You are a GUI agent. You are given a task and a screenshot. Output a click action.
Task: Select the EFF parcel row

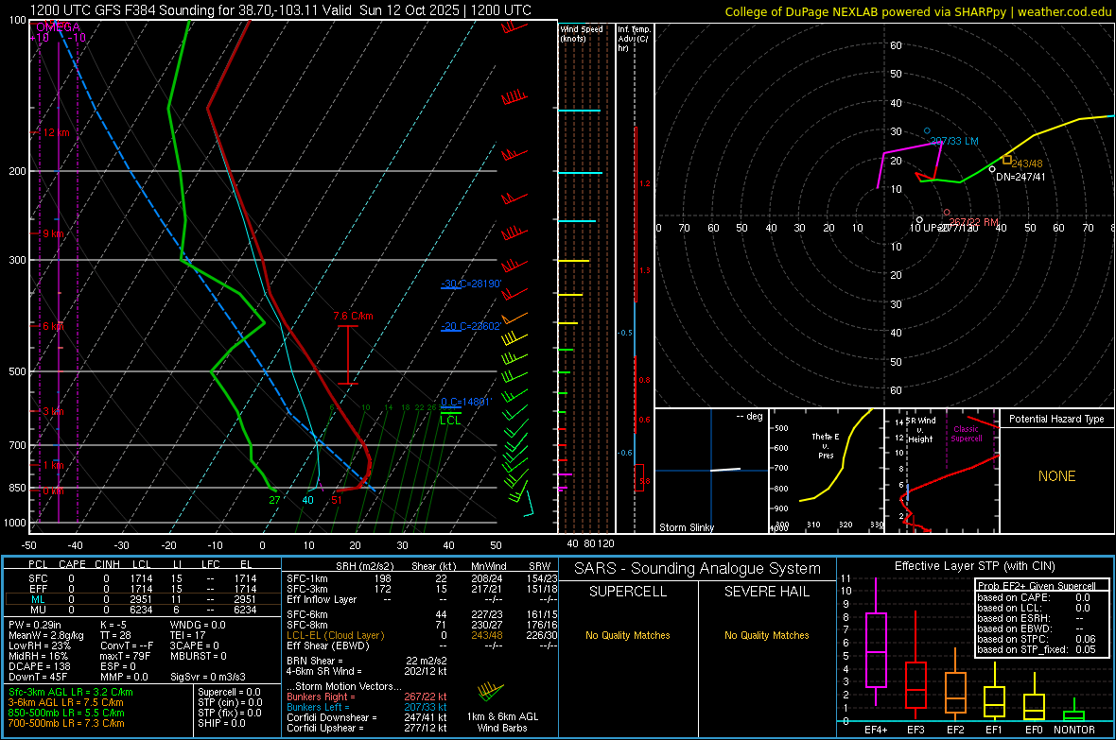pyautogui.click(x=143, y=589)
